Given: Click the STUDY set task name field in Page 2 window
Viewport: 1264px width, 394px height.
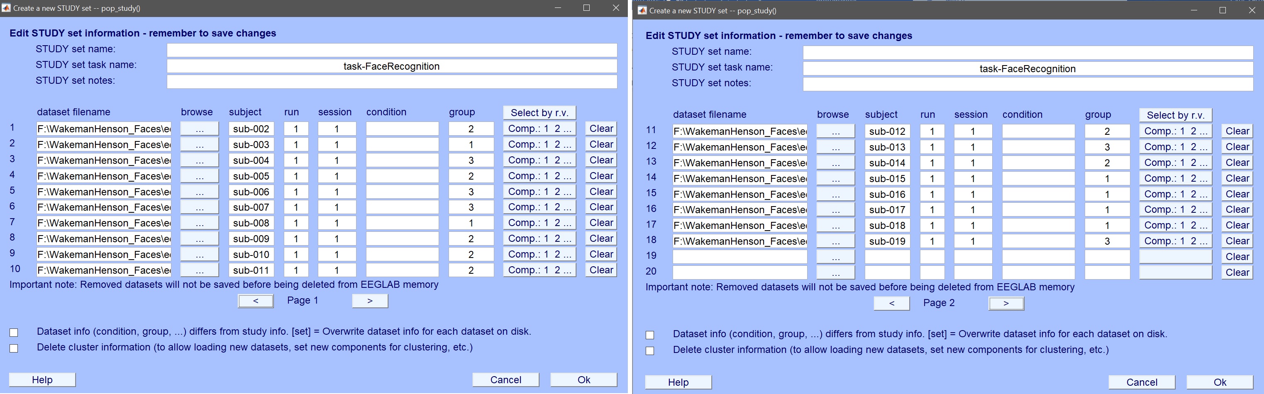Looking at the screenshot, I should coord(1027,69).
